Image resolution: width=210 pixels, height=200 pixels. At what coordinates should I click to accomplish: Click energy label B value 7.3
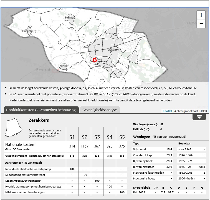click(163, 192)
